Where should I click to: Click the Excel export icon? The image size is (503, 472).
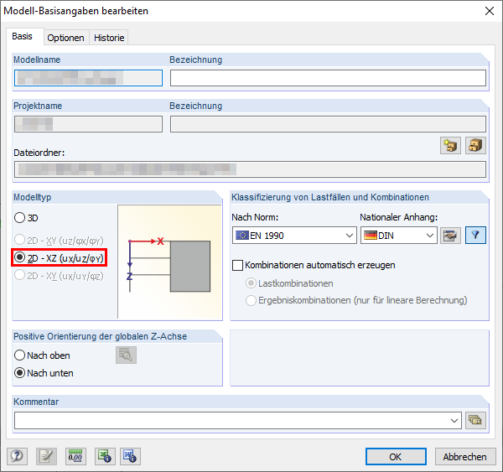point(105,456)
